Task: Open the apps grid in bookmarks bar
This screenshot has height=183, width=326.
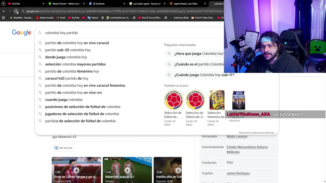Action: point(3,18)
